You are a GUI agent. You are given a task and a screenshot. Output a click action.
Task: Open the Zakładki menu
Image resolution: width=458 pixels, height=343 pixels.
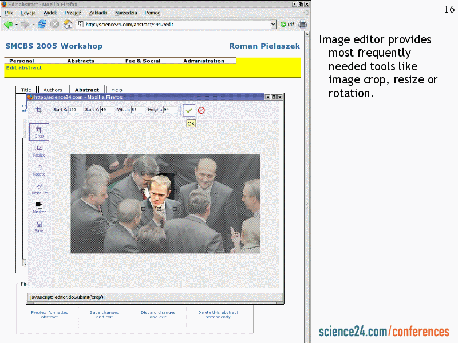tap(98, 13)
